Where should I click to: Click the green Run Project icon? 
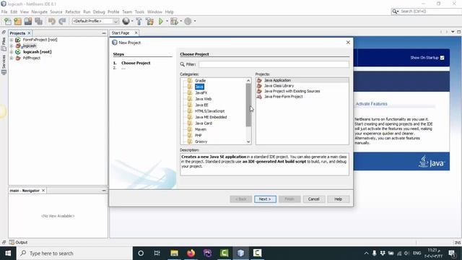(161, 21)
